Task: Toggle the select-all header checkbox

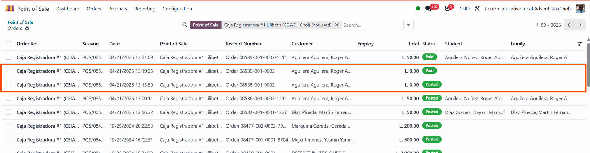Action: coord(9,44)
